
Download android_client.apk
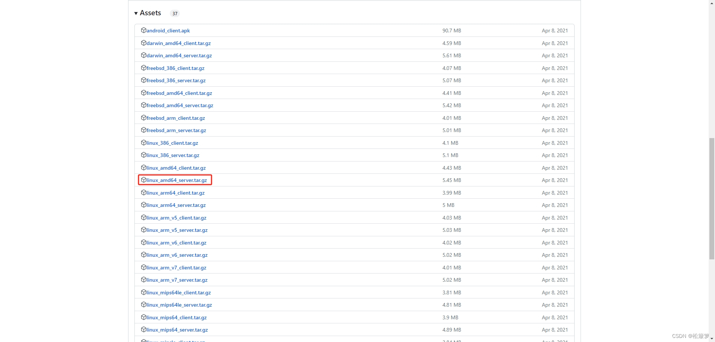(168, 31)
